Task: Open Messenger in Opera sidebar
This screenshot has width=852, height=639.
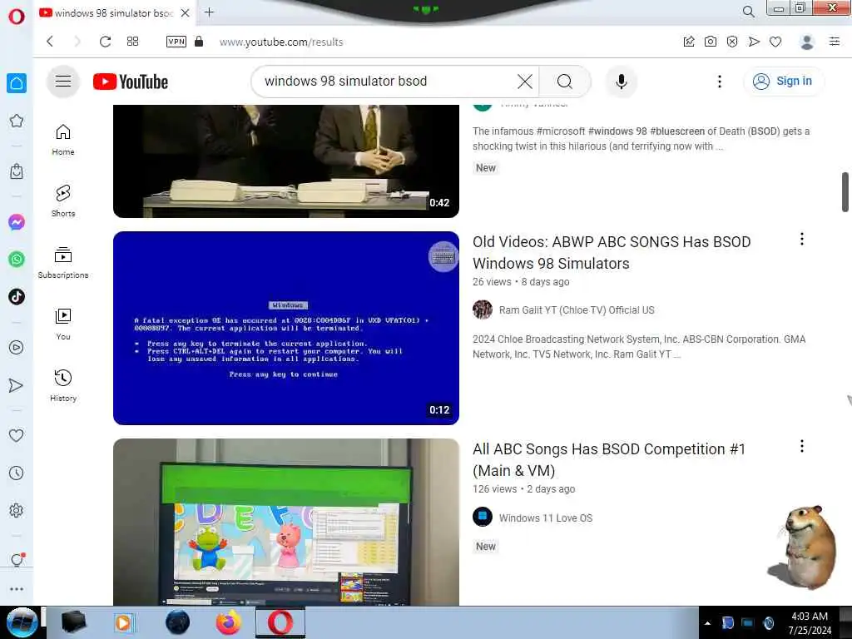Action: click(x=17, y=221)
